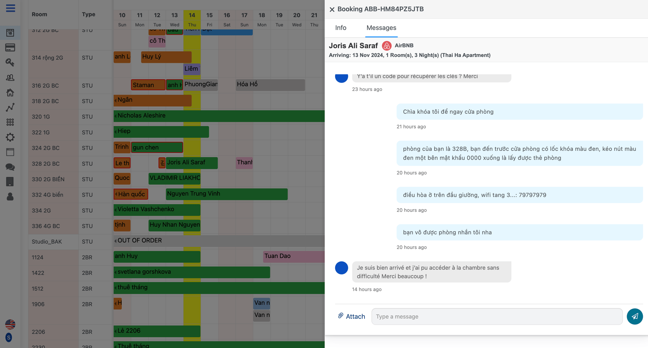Open the house icon in the sidebar
The height and width of the screenshot is (348, 648).
tap(10, 93)
